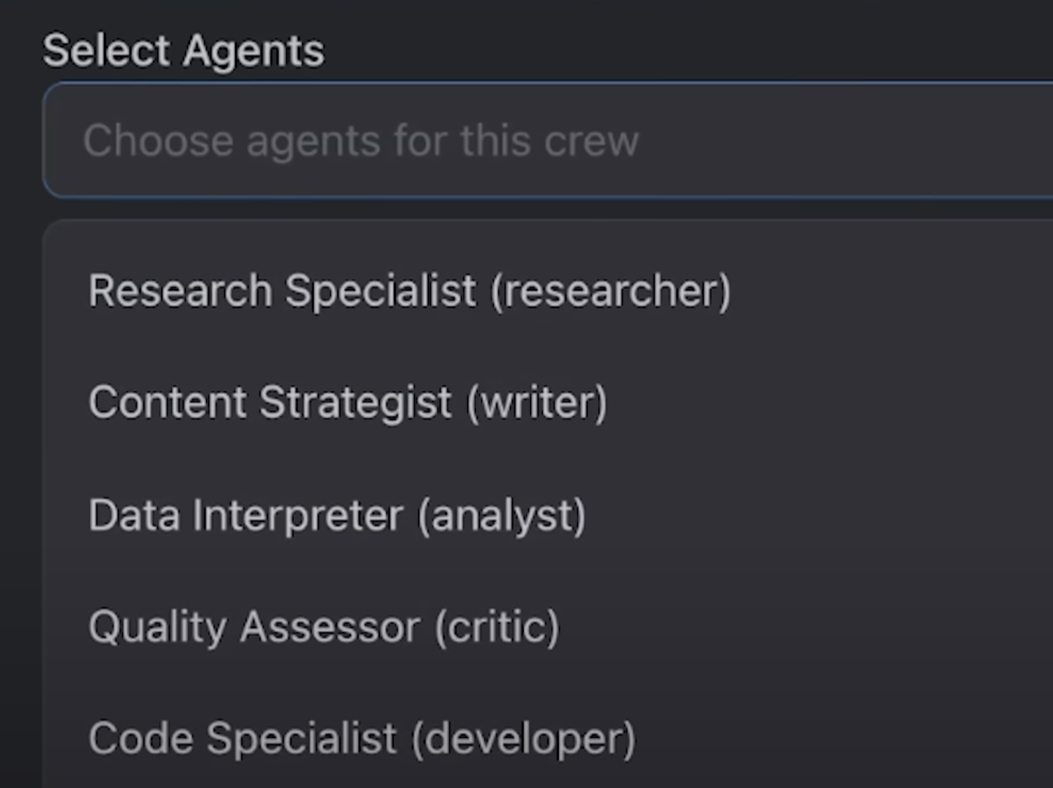
Task: Add Code Specialist (developer) to crew
Action: [x=362, y=738]
